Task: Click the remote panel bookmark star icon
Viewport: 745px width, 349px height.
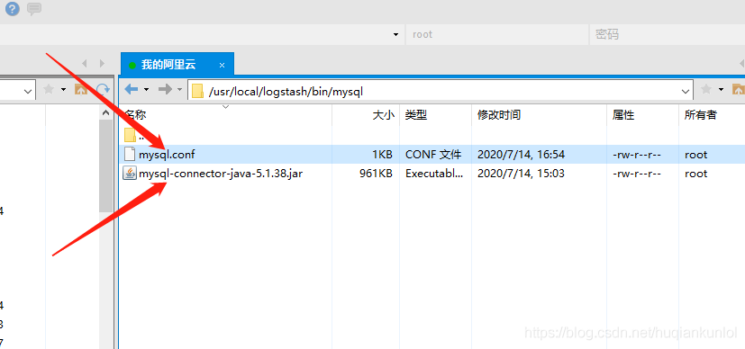Action: point(706,89)
